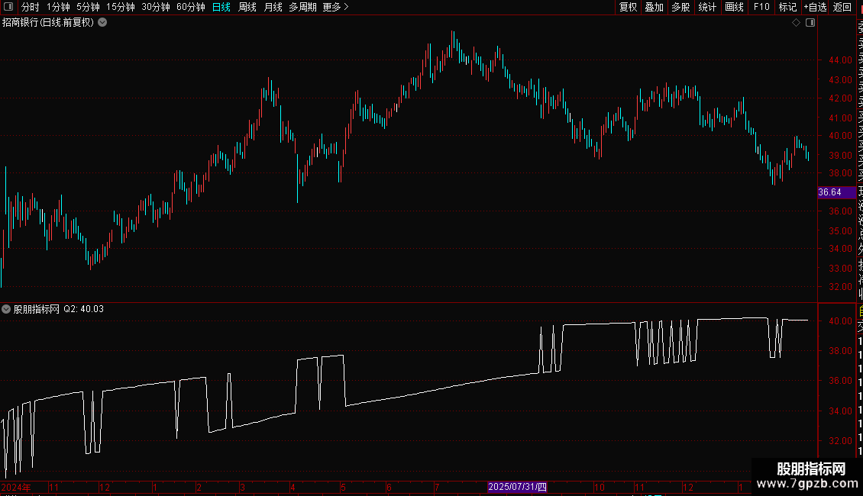Switch to 周线 weekly chart
The image size is (863, 496).
pyautogui.click(x=247, y=7)
